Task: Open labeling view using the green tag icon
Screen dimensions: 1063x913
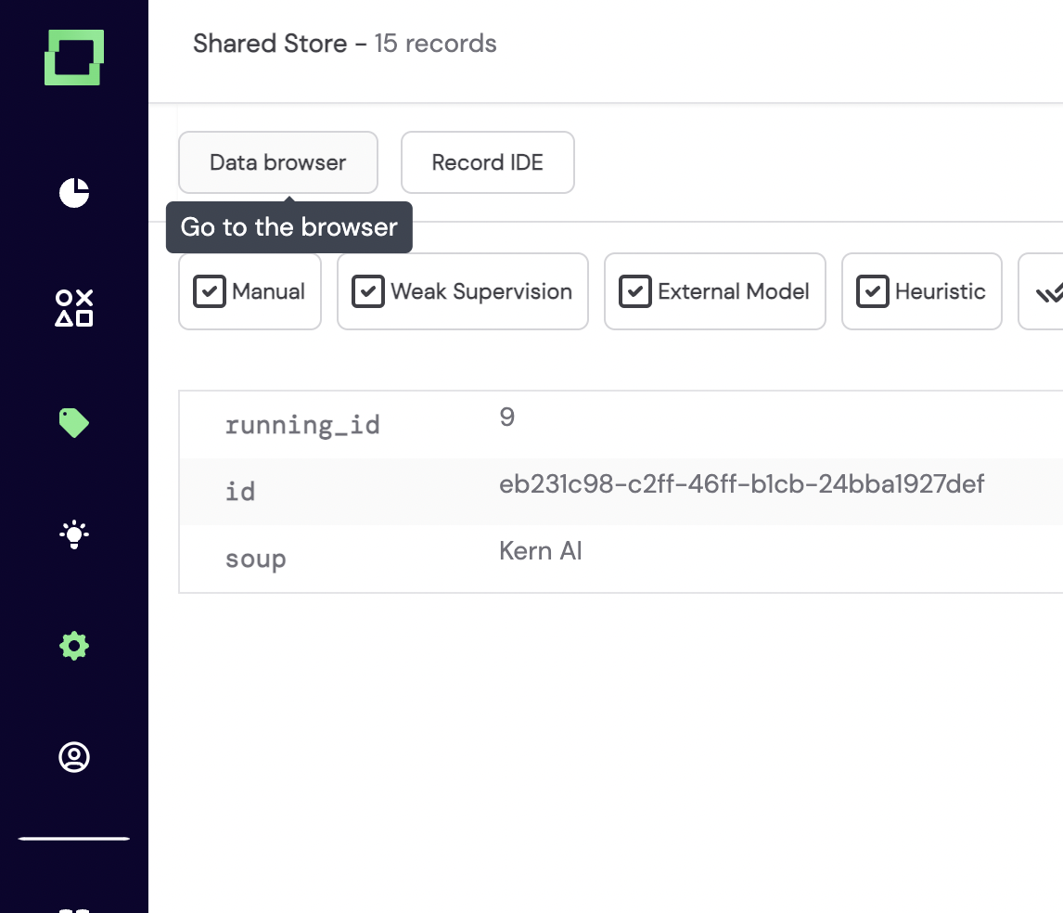Action: click(73, 422)
